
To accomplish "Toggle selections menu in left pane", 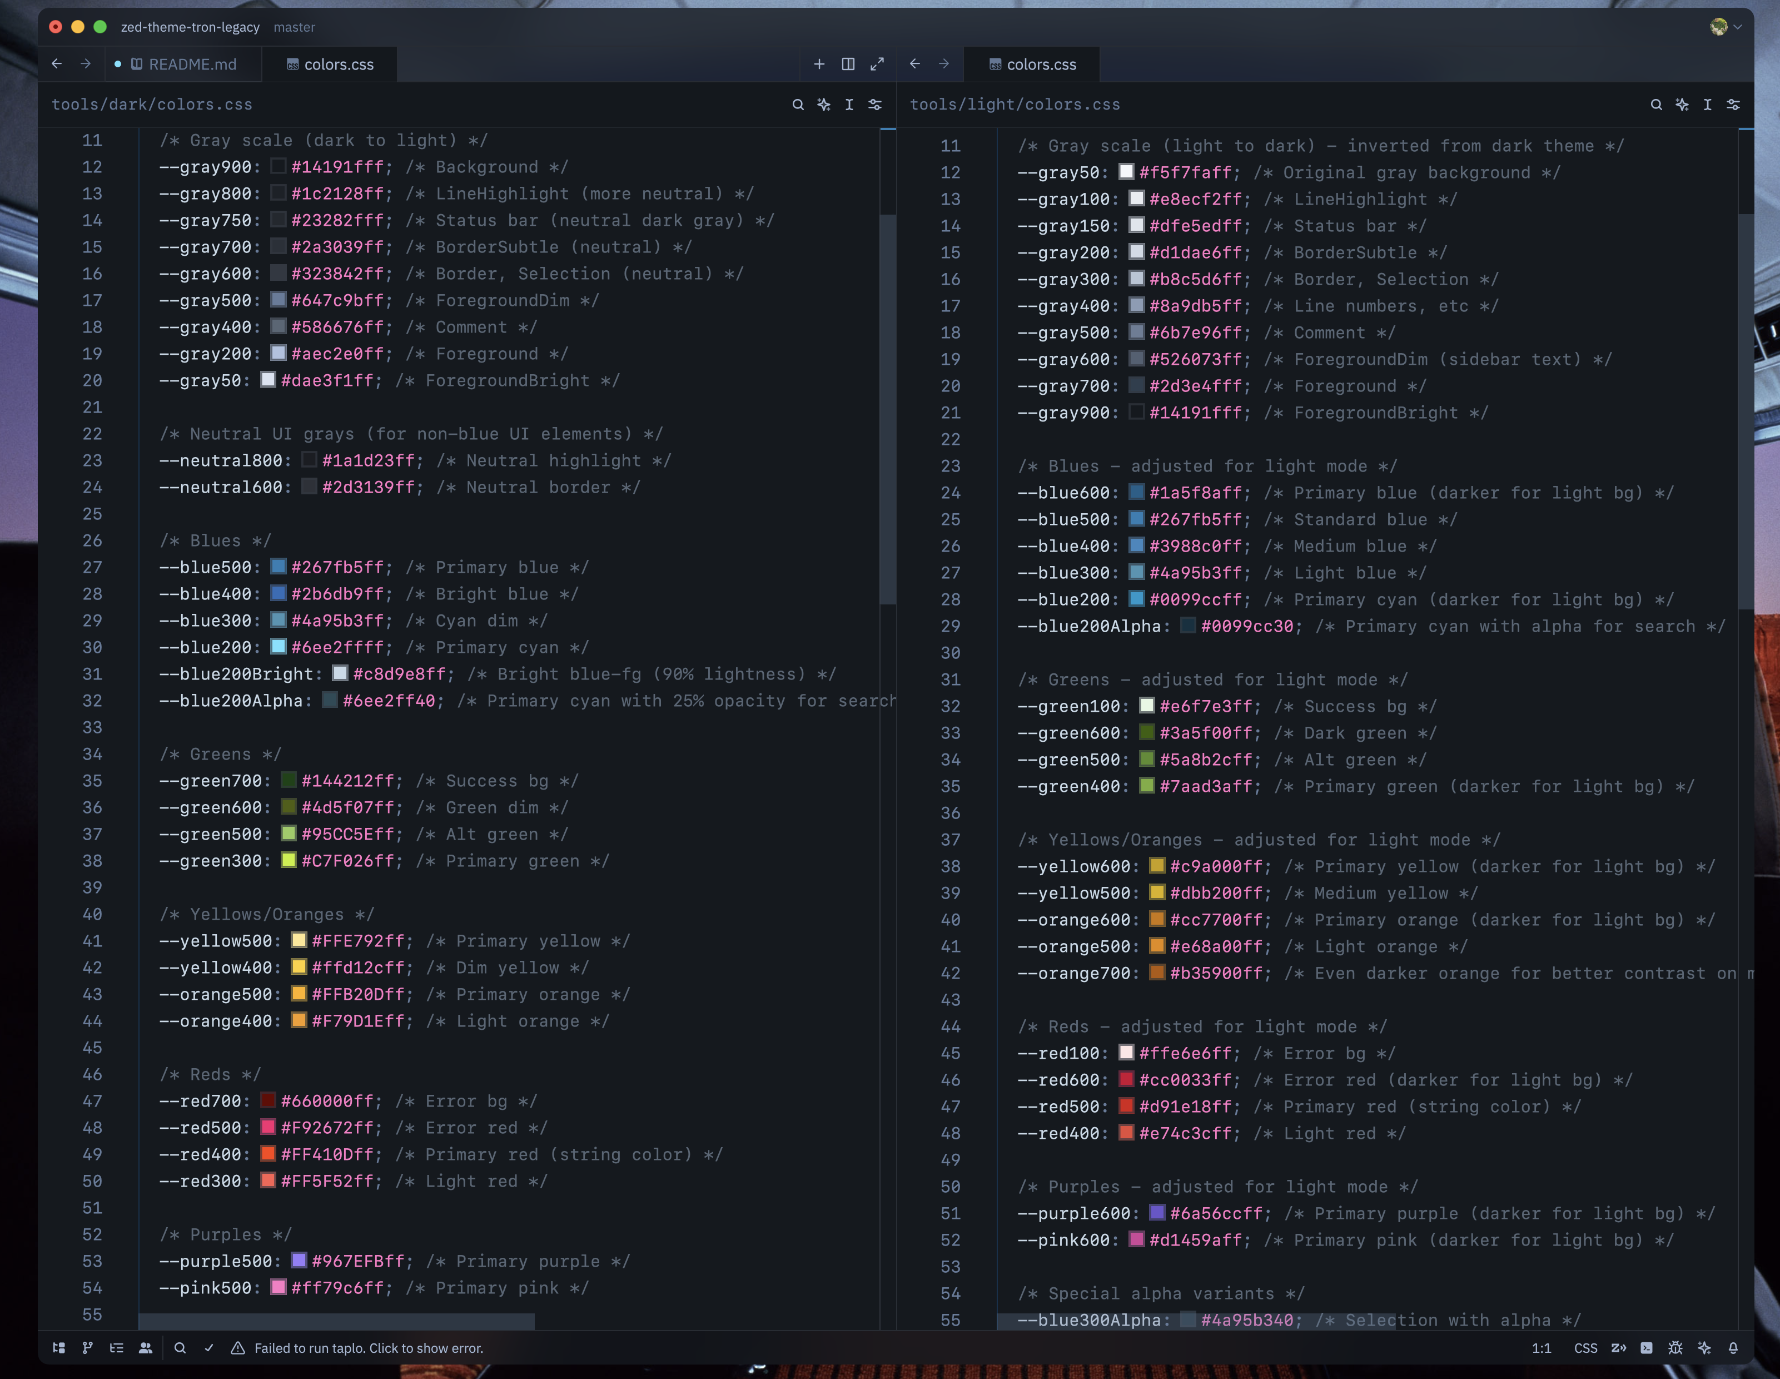I will (x=849, y=105).
